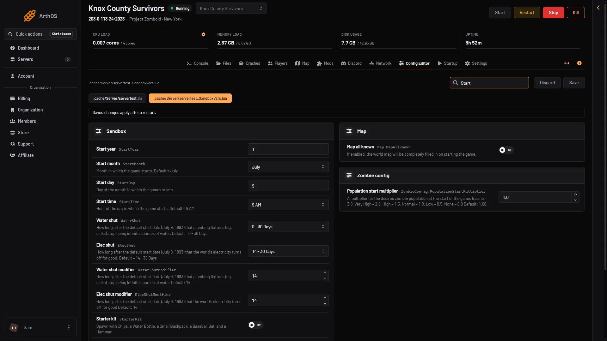Click the config search field
Image resolution: width=607 pixels, height=341 pixels.
(x=489, y=83)
